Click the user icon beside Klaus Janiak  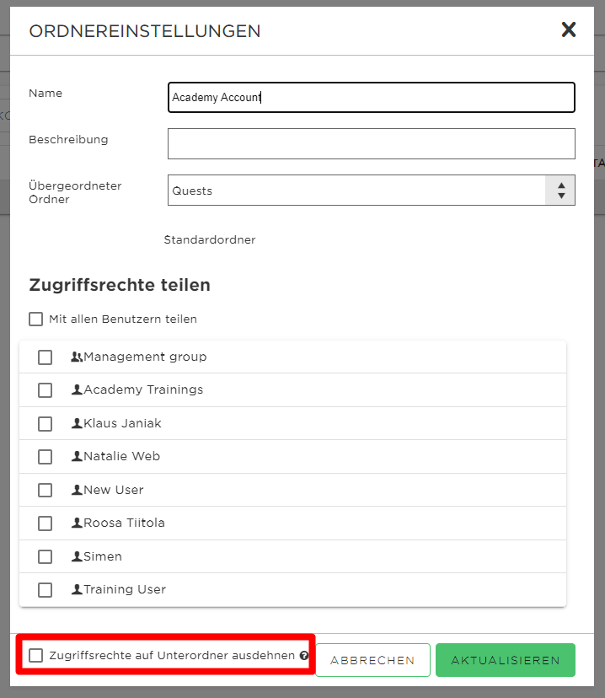(77, 423)
